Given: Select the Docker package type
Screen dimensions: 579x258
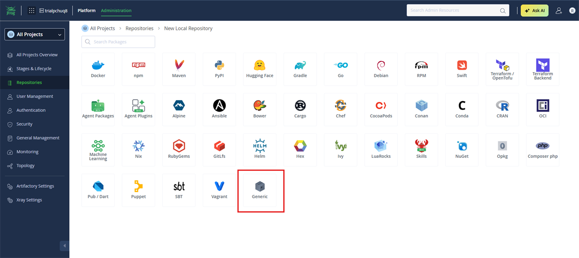Looking at the screenshot, I should tap(98, 69).
